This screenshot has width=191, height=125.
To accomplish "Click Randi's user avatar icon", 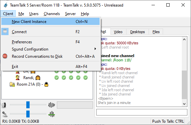I will point(18,77).
